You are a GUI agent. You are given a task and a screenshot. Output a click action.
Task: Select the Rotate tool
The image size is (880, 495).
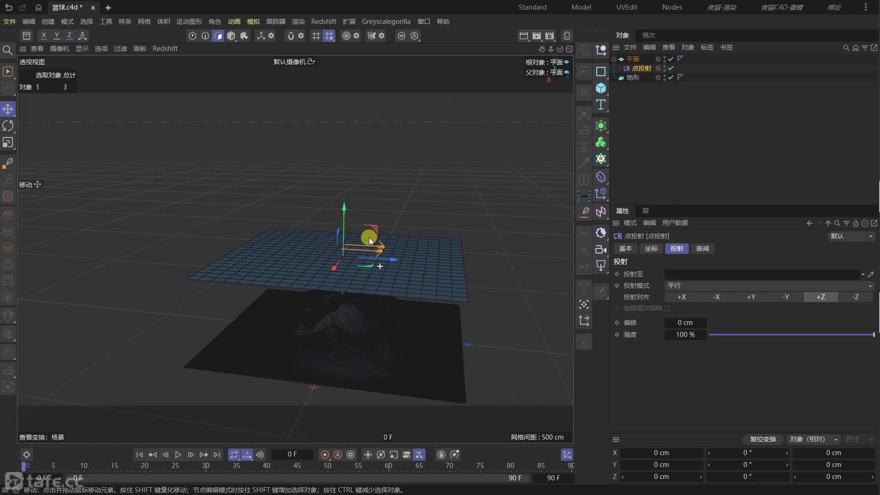(8, 126)
